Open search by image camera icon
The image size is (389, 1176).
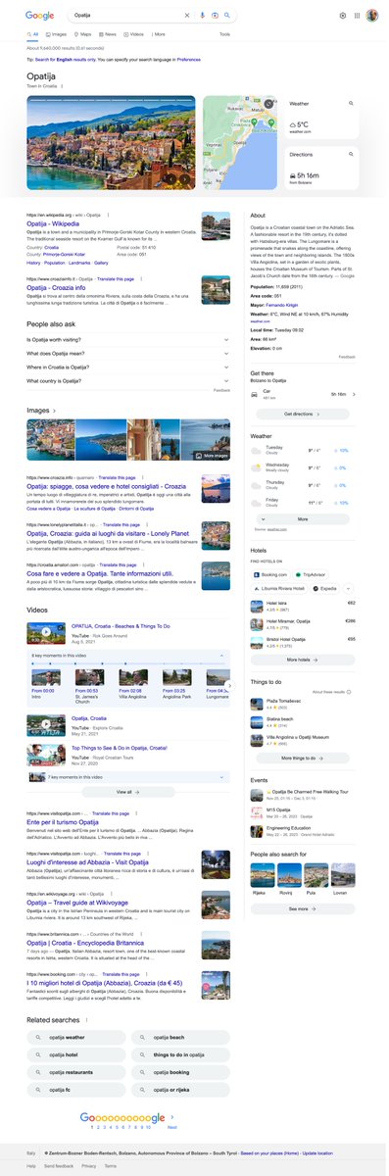215,16
